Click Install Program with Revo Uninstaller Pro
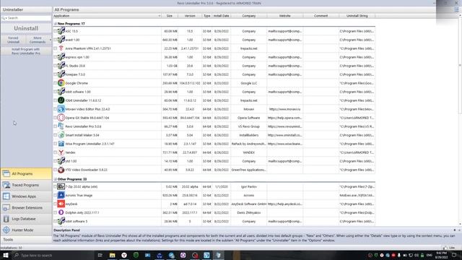 click(x=26, y=51)
